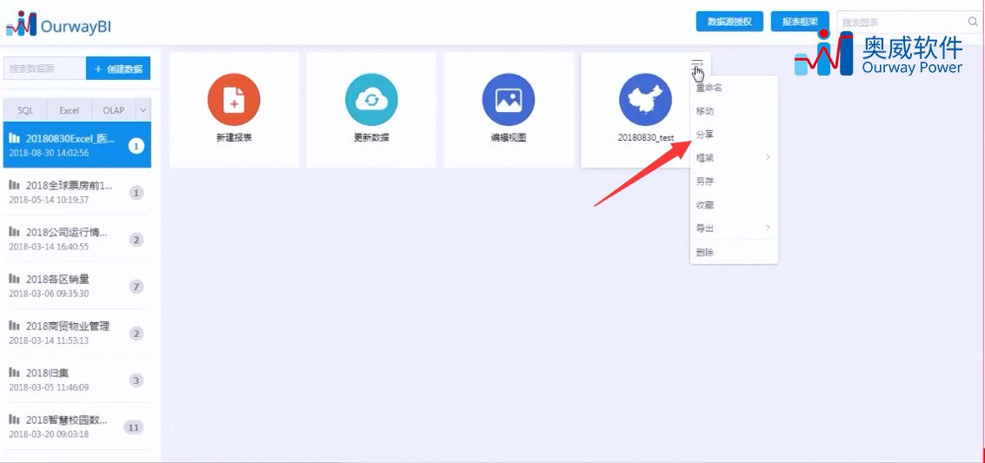
Task: Click bar chart icon of 2018商贸物业管理 dataset
Action: tap(15, 326)
